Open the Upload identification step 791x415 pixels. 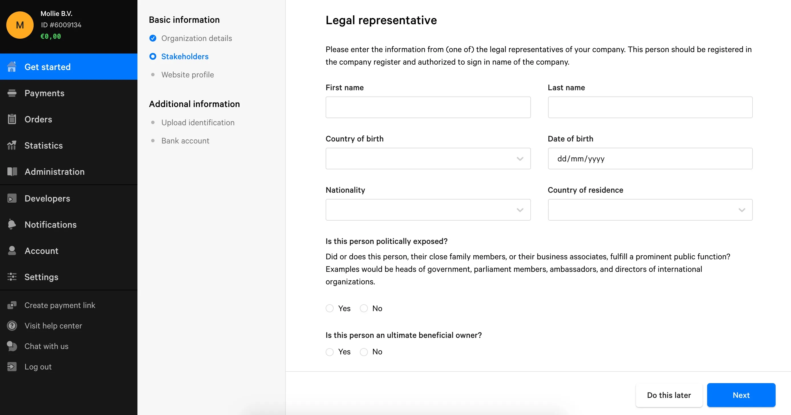(198, 122)
